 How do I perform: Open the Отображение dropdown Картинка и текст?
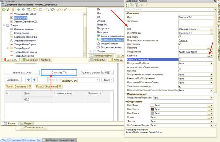tap(211, 52)
